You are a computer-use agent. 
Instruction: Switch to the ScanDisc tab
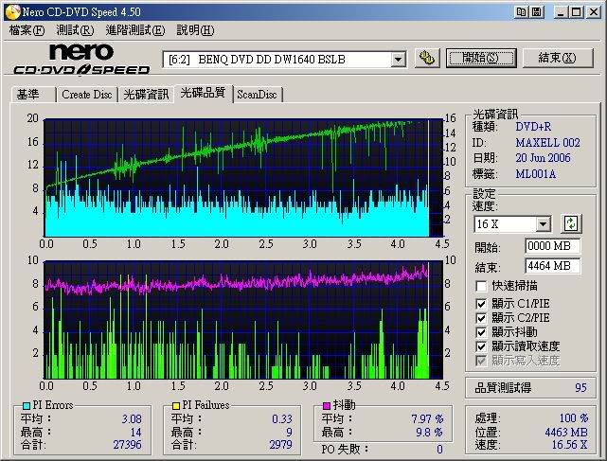click(257, 95)
